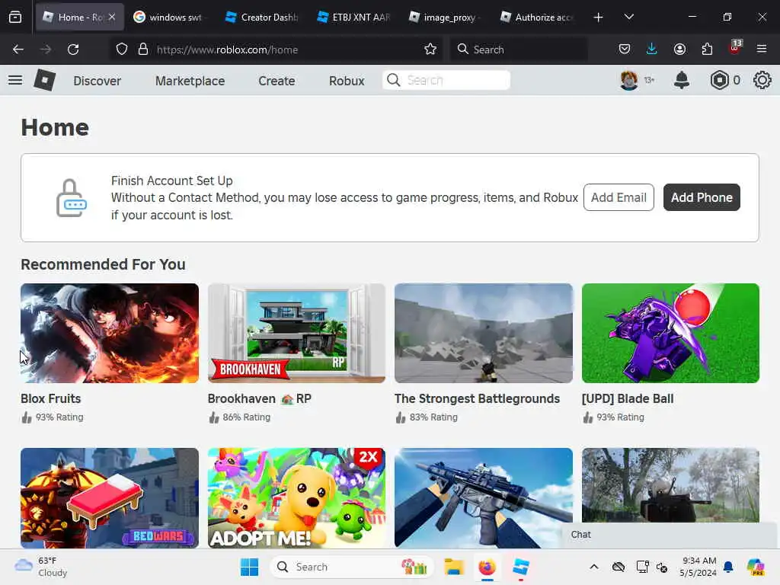The image size is (780, 585).
Task: Open Blade Ball game thumbnail
Action: click(670, 334)
